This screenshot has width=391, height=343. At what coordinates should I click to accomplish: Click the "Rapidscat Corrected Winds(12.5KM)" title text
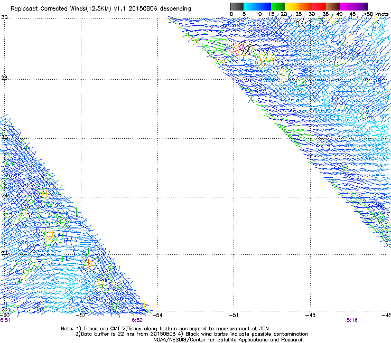pyautogui.click(x=61, y=9)
